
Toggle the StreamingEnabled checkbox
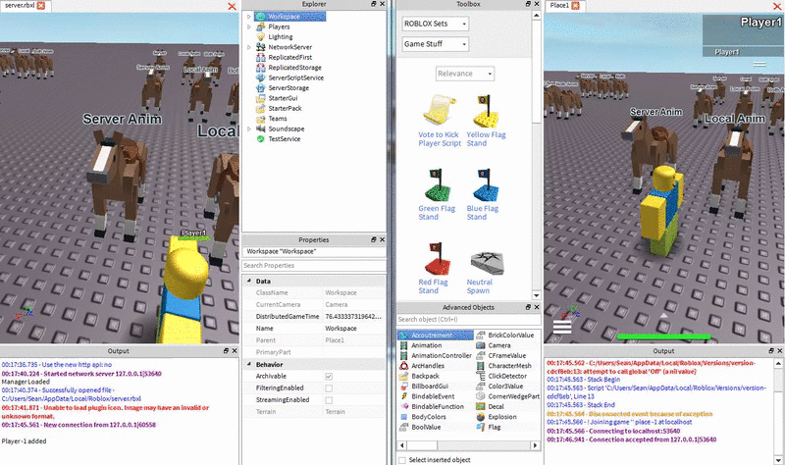(329, 400)
